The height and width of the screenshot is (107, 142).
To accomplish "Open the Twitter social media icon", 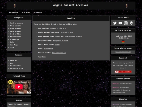I will coord(115,23).
